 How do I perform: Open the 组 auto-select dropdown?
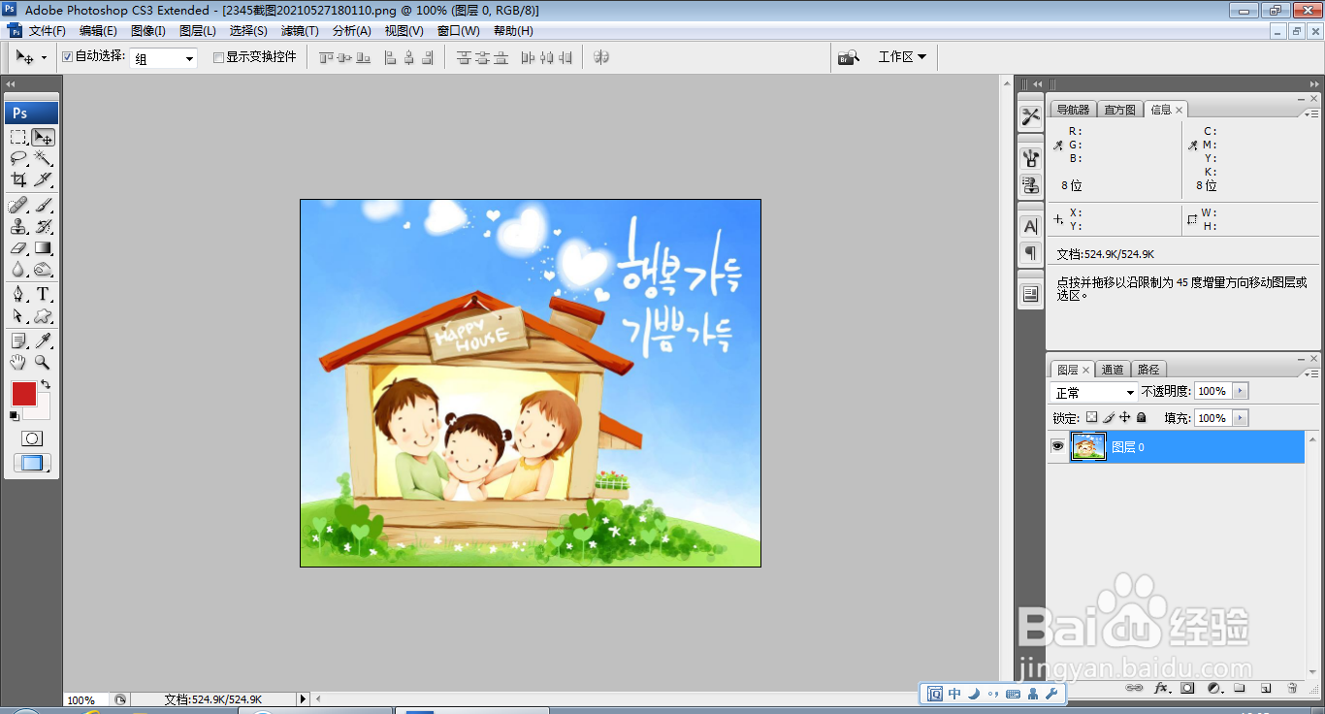tap(164, 58)
